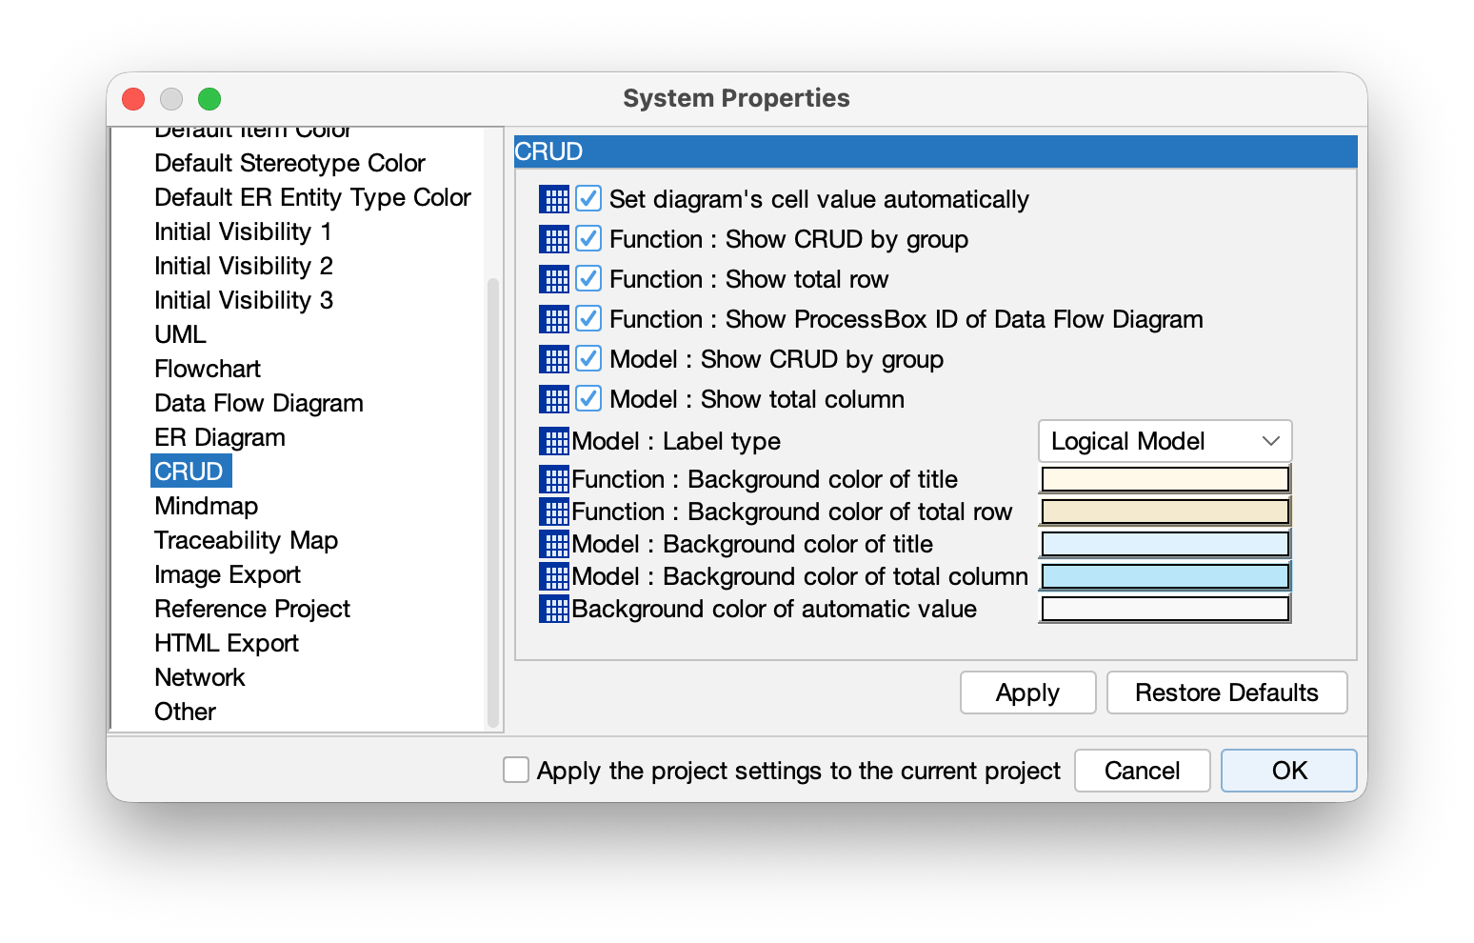
Task: Pick the Model : Background color of title swatch
Action: tap(1164, 544)
